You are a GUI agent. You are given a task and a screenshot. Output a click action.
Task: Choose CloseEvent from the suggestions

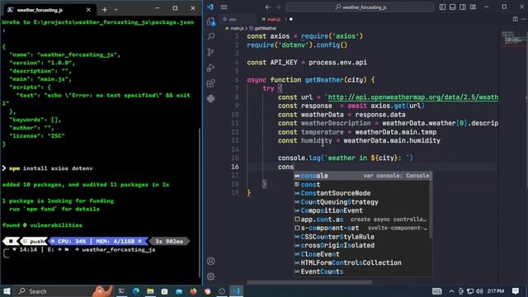[363, 254]
